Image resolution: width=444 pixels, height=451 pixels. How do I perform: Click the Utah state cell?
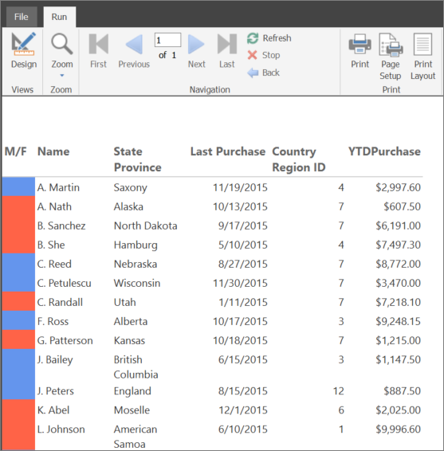125,302
